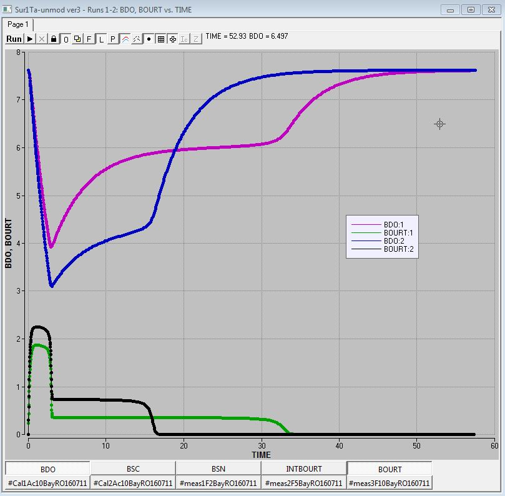Open parameters with the P toolbar icon

click(112, 39)
